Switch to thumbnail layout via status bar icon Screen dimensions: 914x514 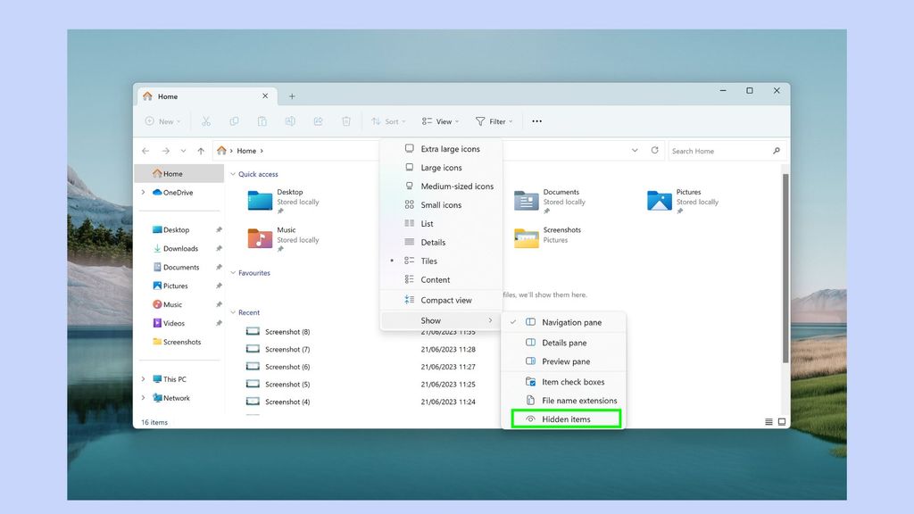pos(782,420)
